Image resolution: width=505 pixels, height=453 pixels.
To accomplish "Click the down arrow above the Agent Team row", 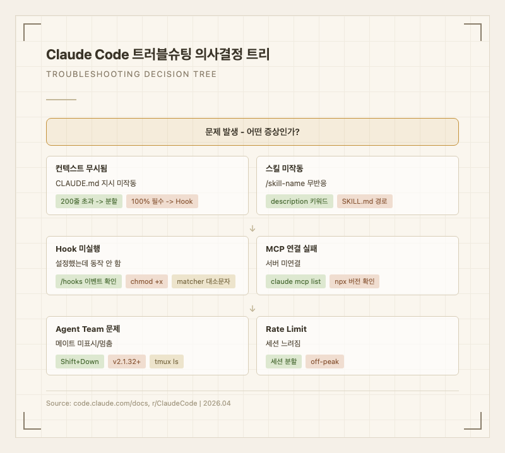I will pyautogui.click(x=252, y=309).
